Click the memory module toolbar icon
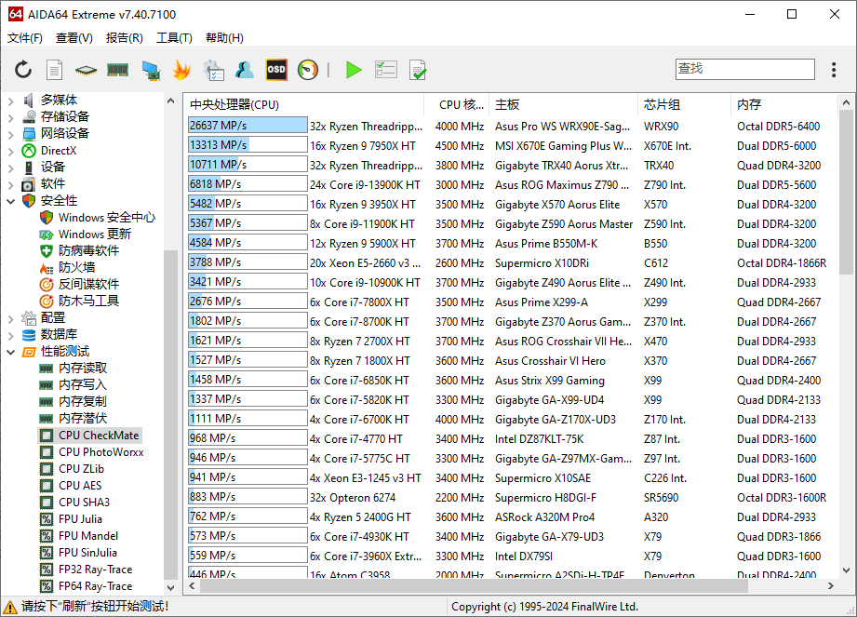 point(117,70)
